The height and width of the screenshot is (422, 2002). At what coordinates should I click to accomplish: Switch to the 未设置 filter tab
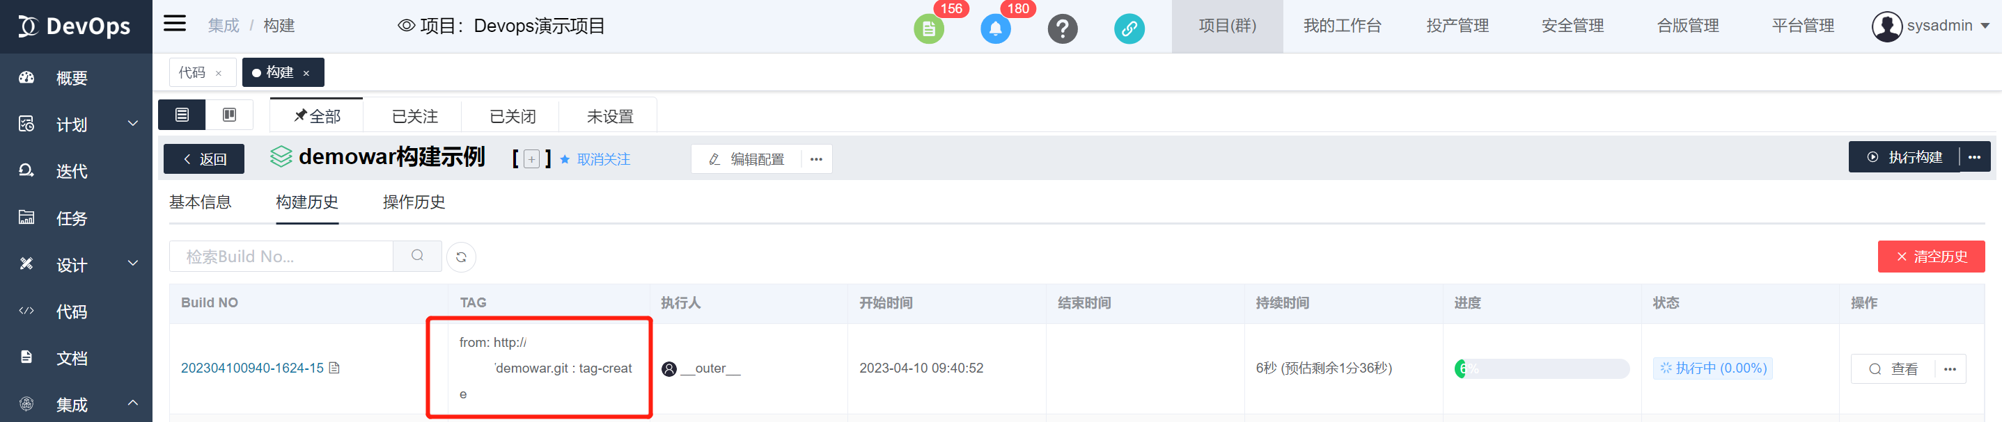tap(609, 115)
